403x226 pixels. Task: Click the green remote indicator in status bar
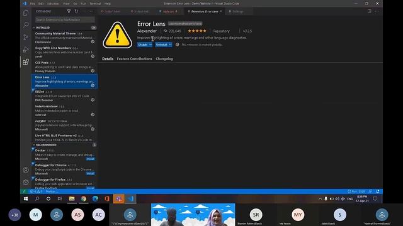click(24, 191)
